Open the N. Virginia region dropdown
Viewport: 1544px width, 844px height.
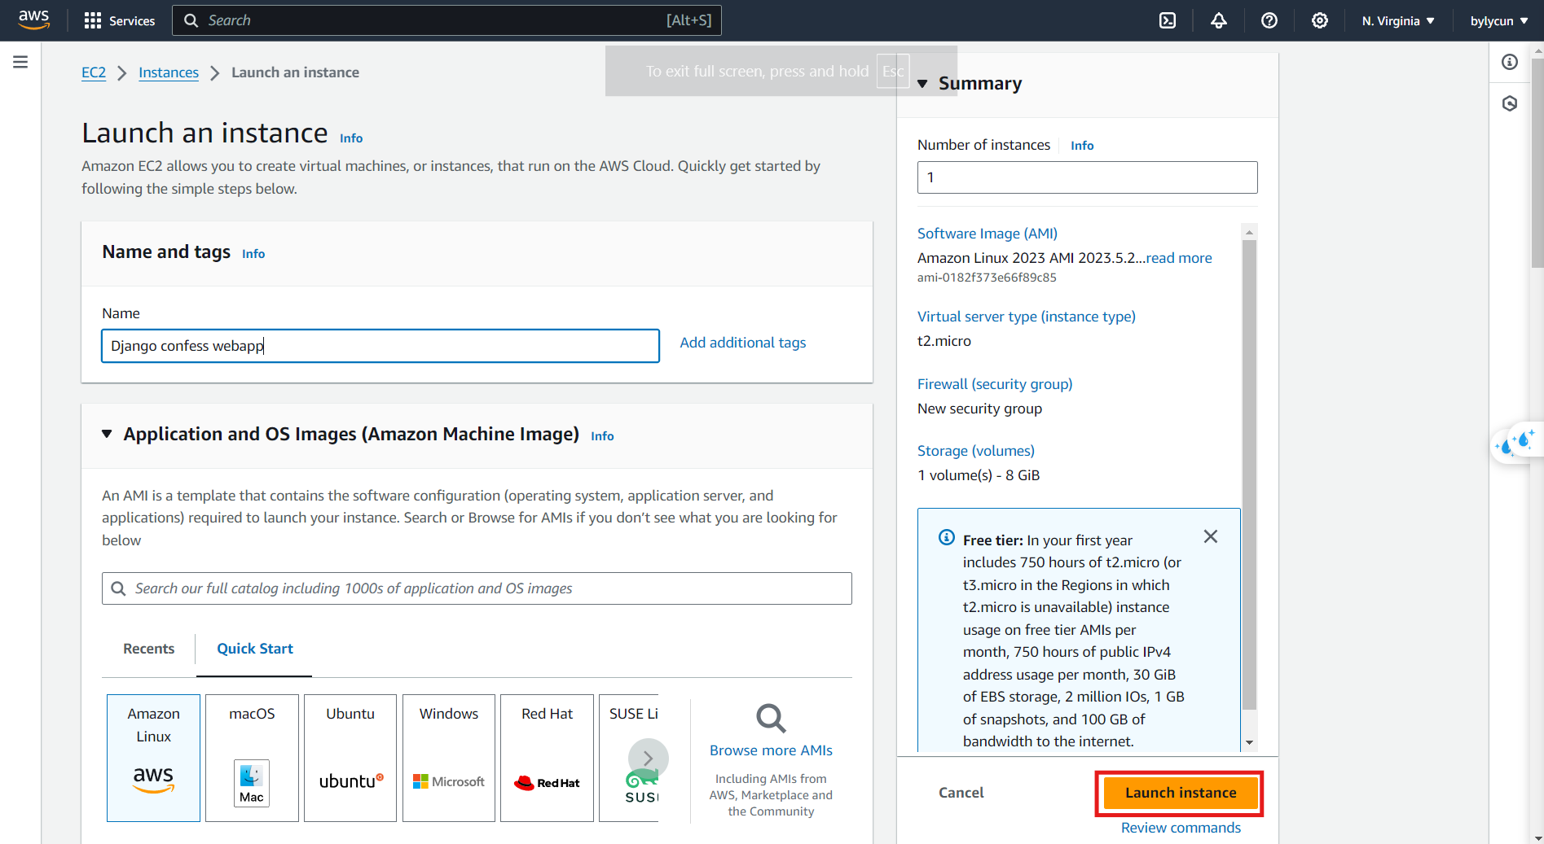[x=1398, y=20]
